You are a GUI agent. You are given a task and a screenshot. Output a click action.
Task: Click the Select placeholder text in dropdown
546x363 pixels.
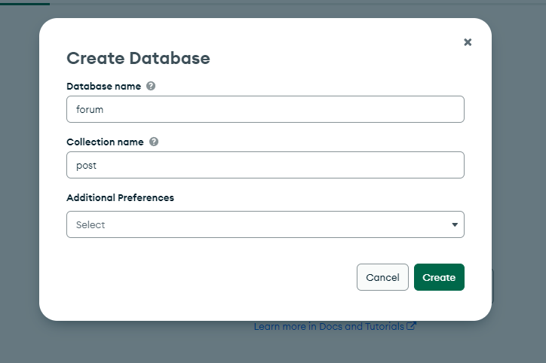(x=90, y=224)
